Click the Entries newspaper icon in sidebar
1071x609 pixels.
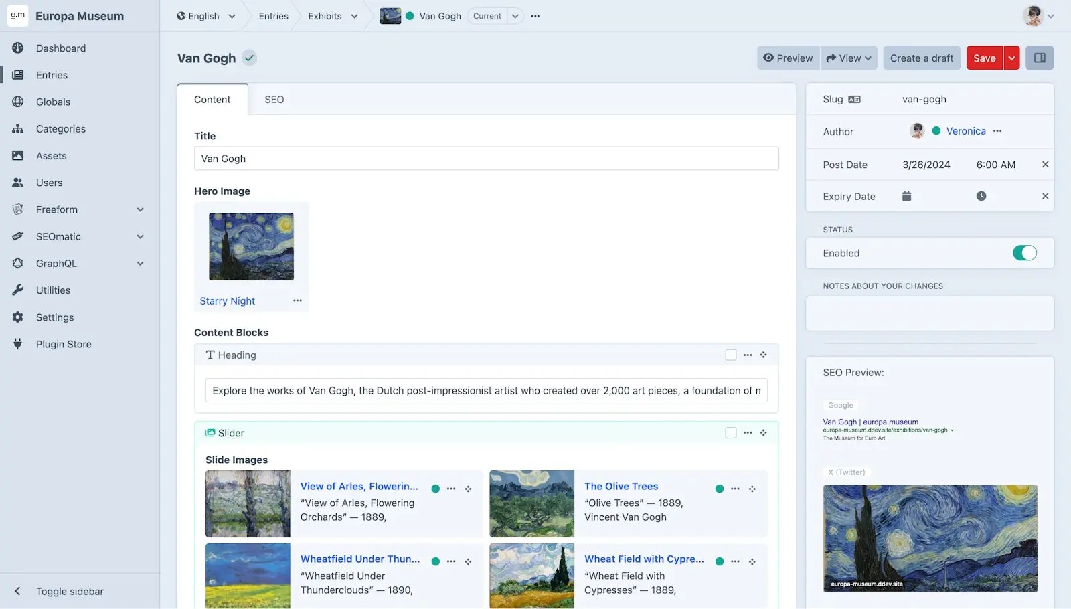click(18, 75)
